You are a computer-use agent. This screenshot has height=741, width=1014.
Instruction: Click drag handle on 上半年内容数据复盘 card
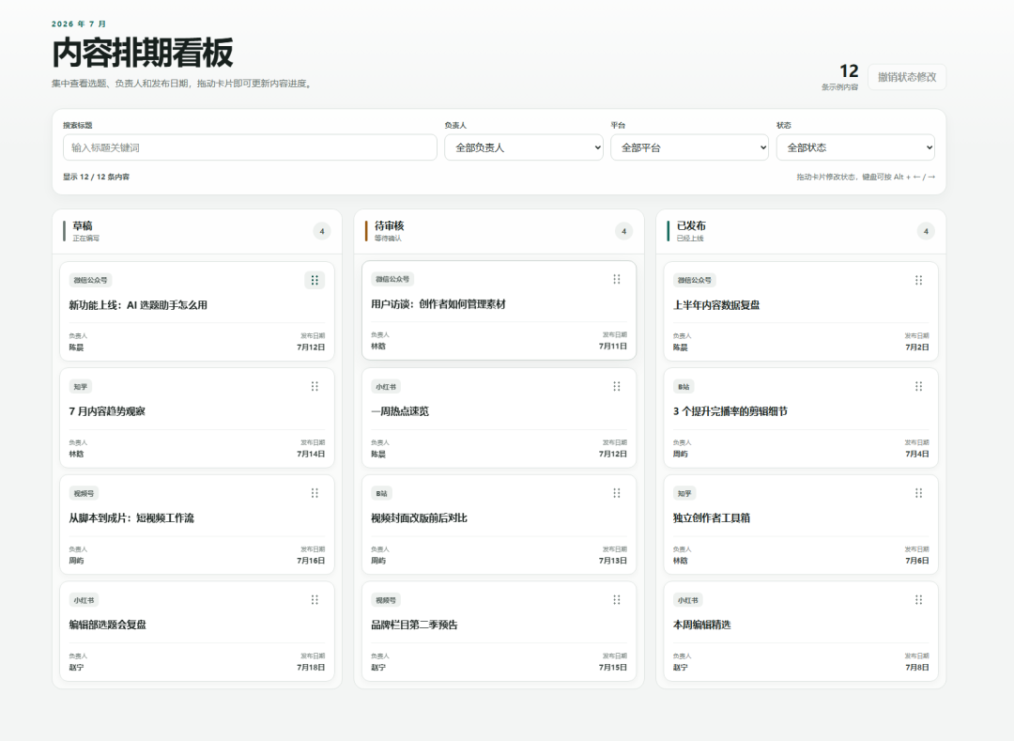(918, 280)
